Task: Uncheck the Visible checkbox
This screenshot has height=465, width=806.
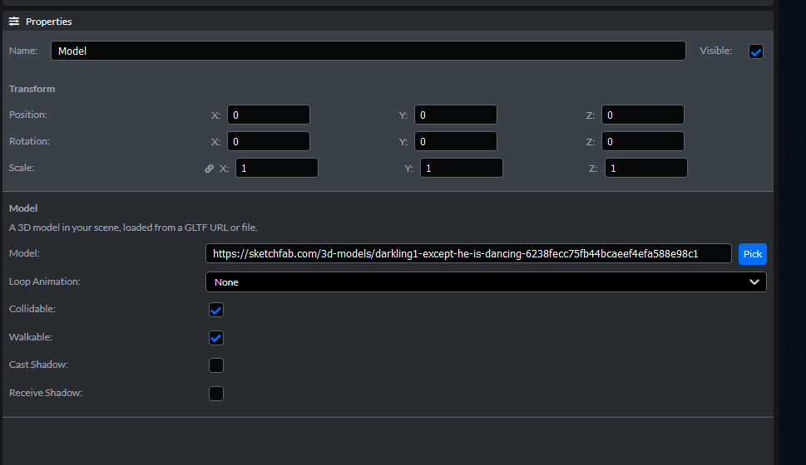Action: pyautogui.click(x=755, y=51)
